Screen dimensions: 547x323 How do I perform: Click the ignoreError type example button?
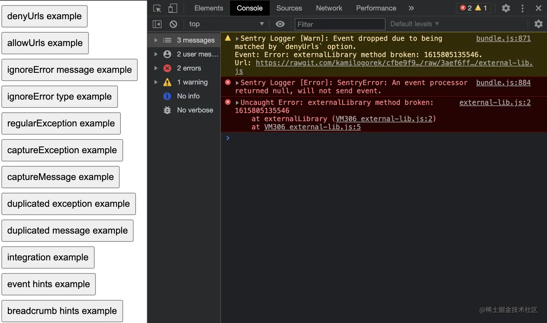[x=60, y=97]
